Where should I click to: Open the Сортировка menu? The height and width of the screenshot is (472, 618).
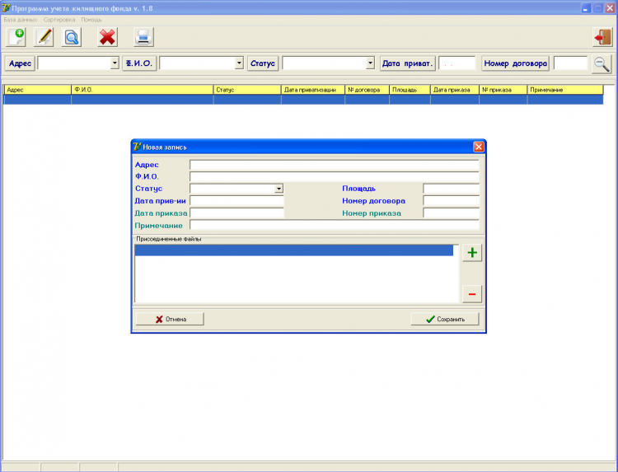[x=59, y=20]
